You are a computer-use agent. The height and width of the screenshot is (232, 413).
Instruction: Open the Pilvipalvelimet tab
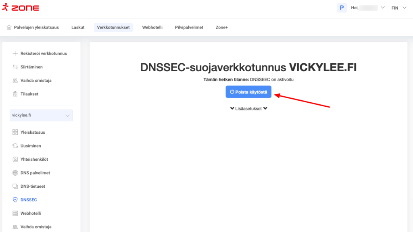click(x=189, y=27)
